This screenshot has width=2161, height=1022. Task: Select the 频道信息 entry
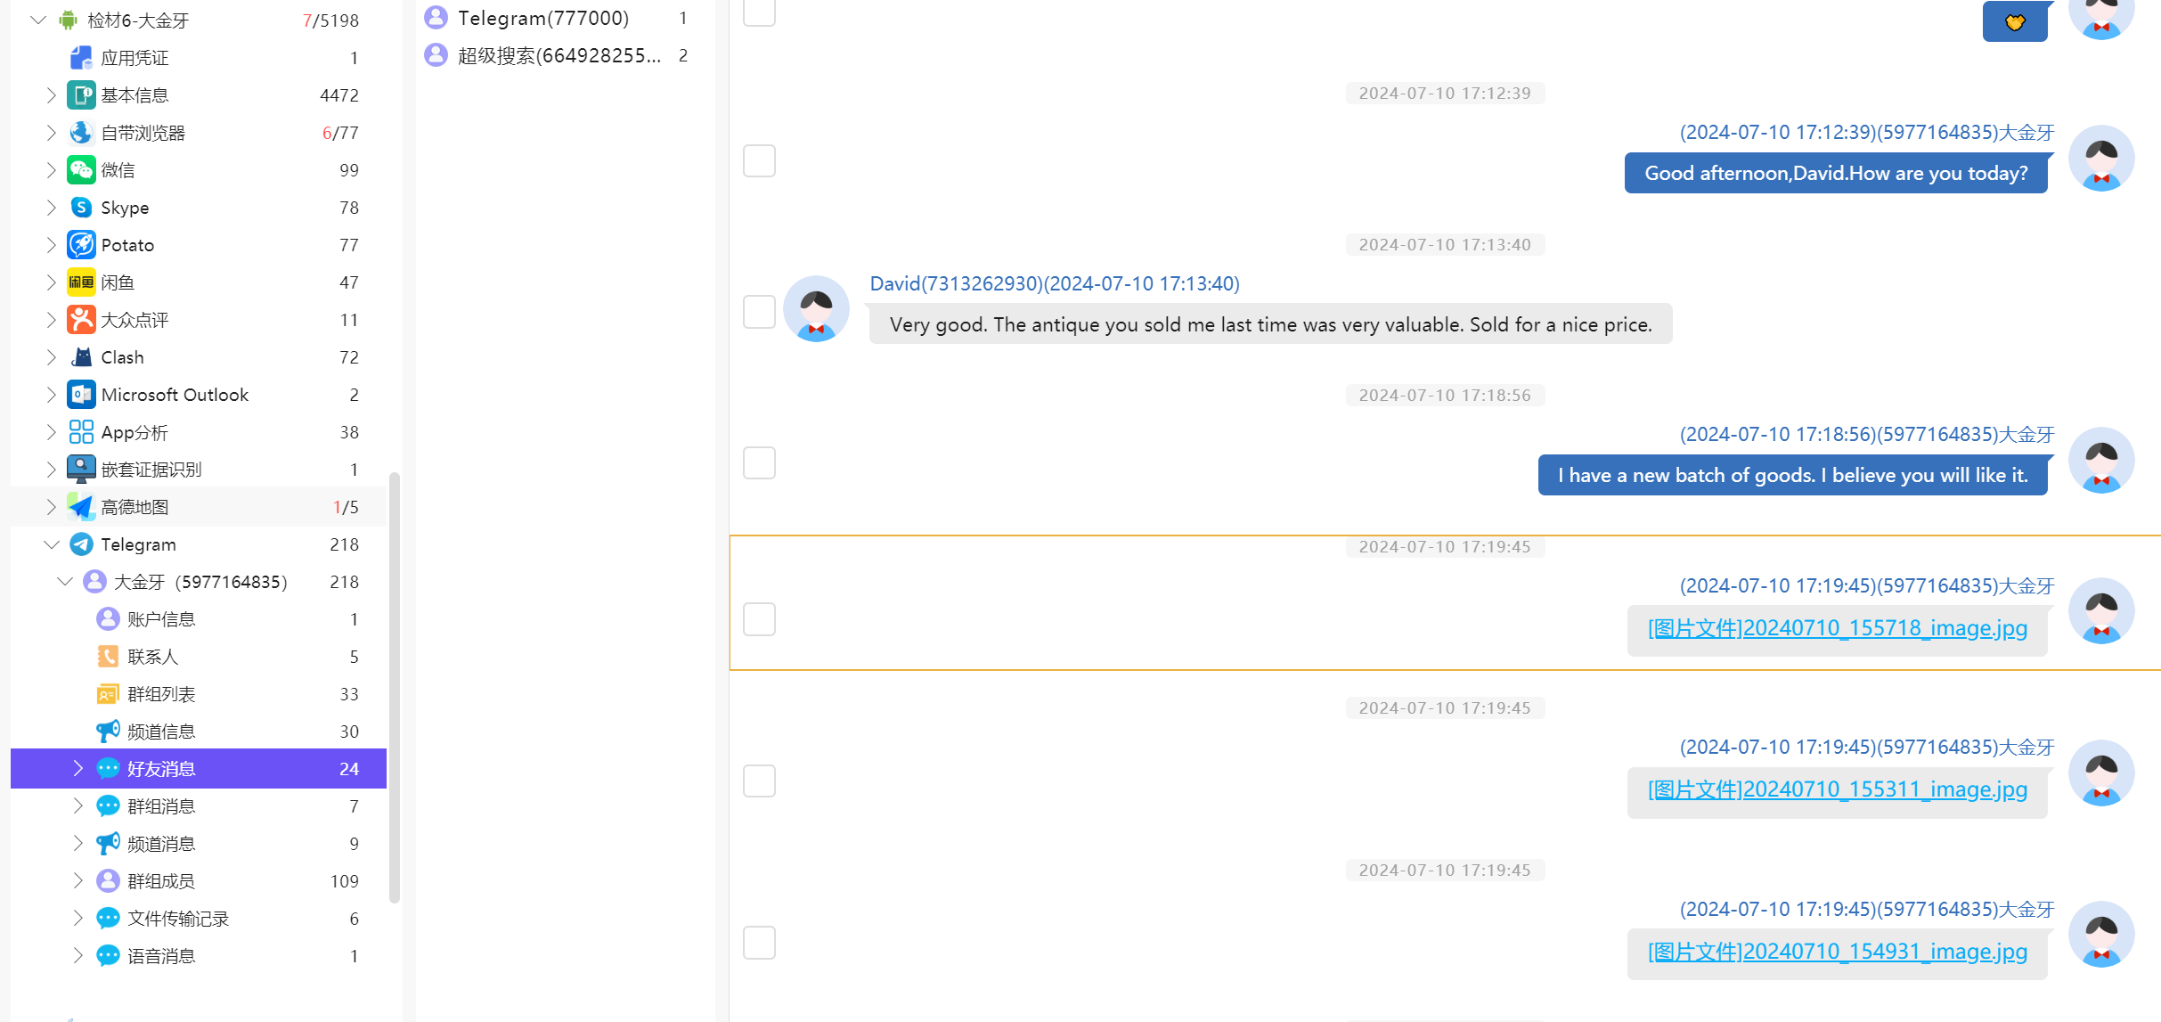(x=161, y=732)
